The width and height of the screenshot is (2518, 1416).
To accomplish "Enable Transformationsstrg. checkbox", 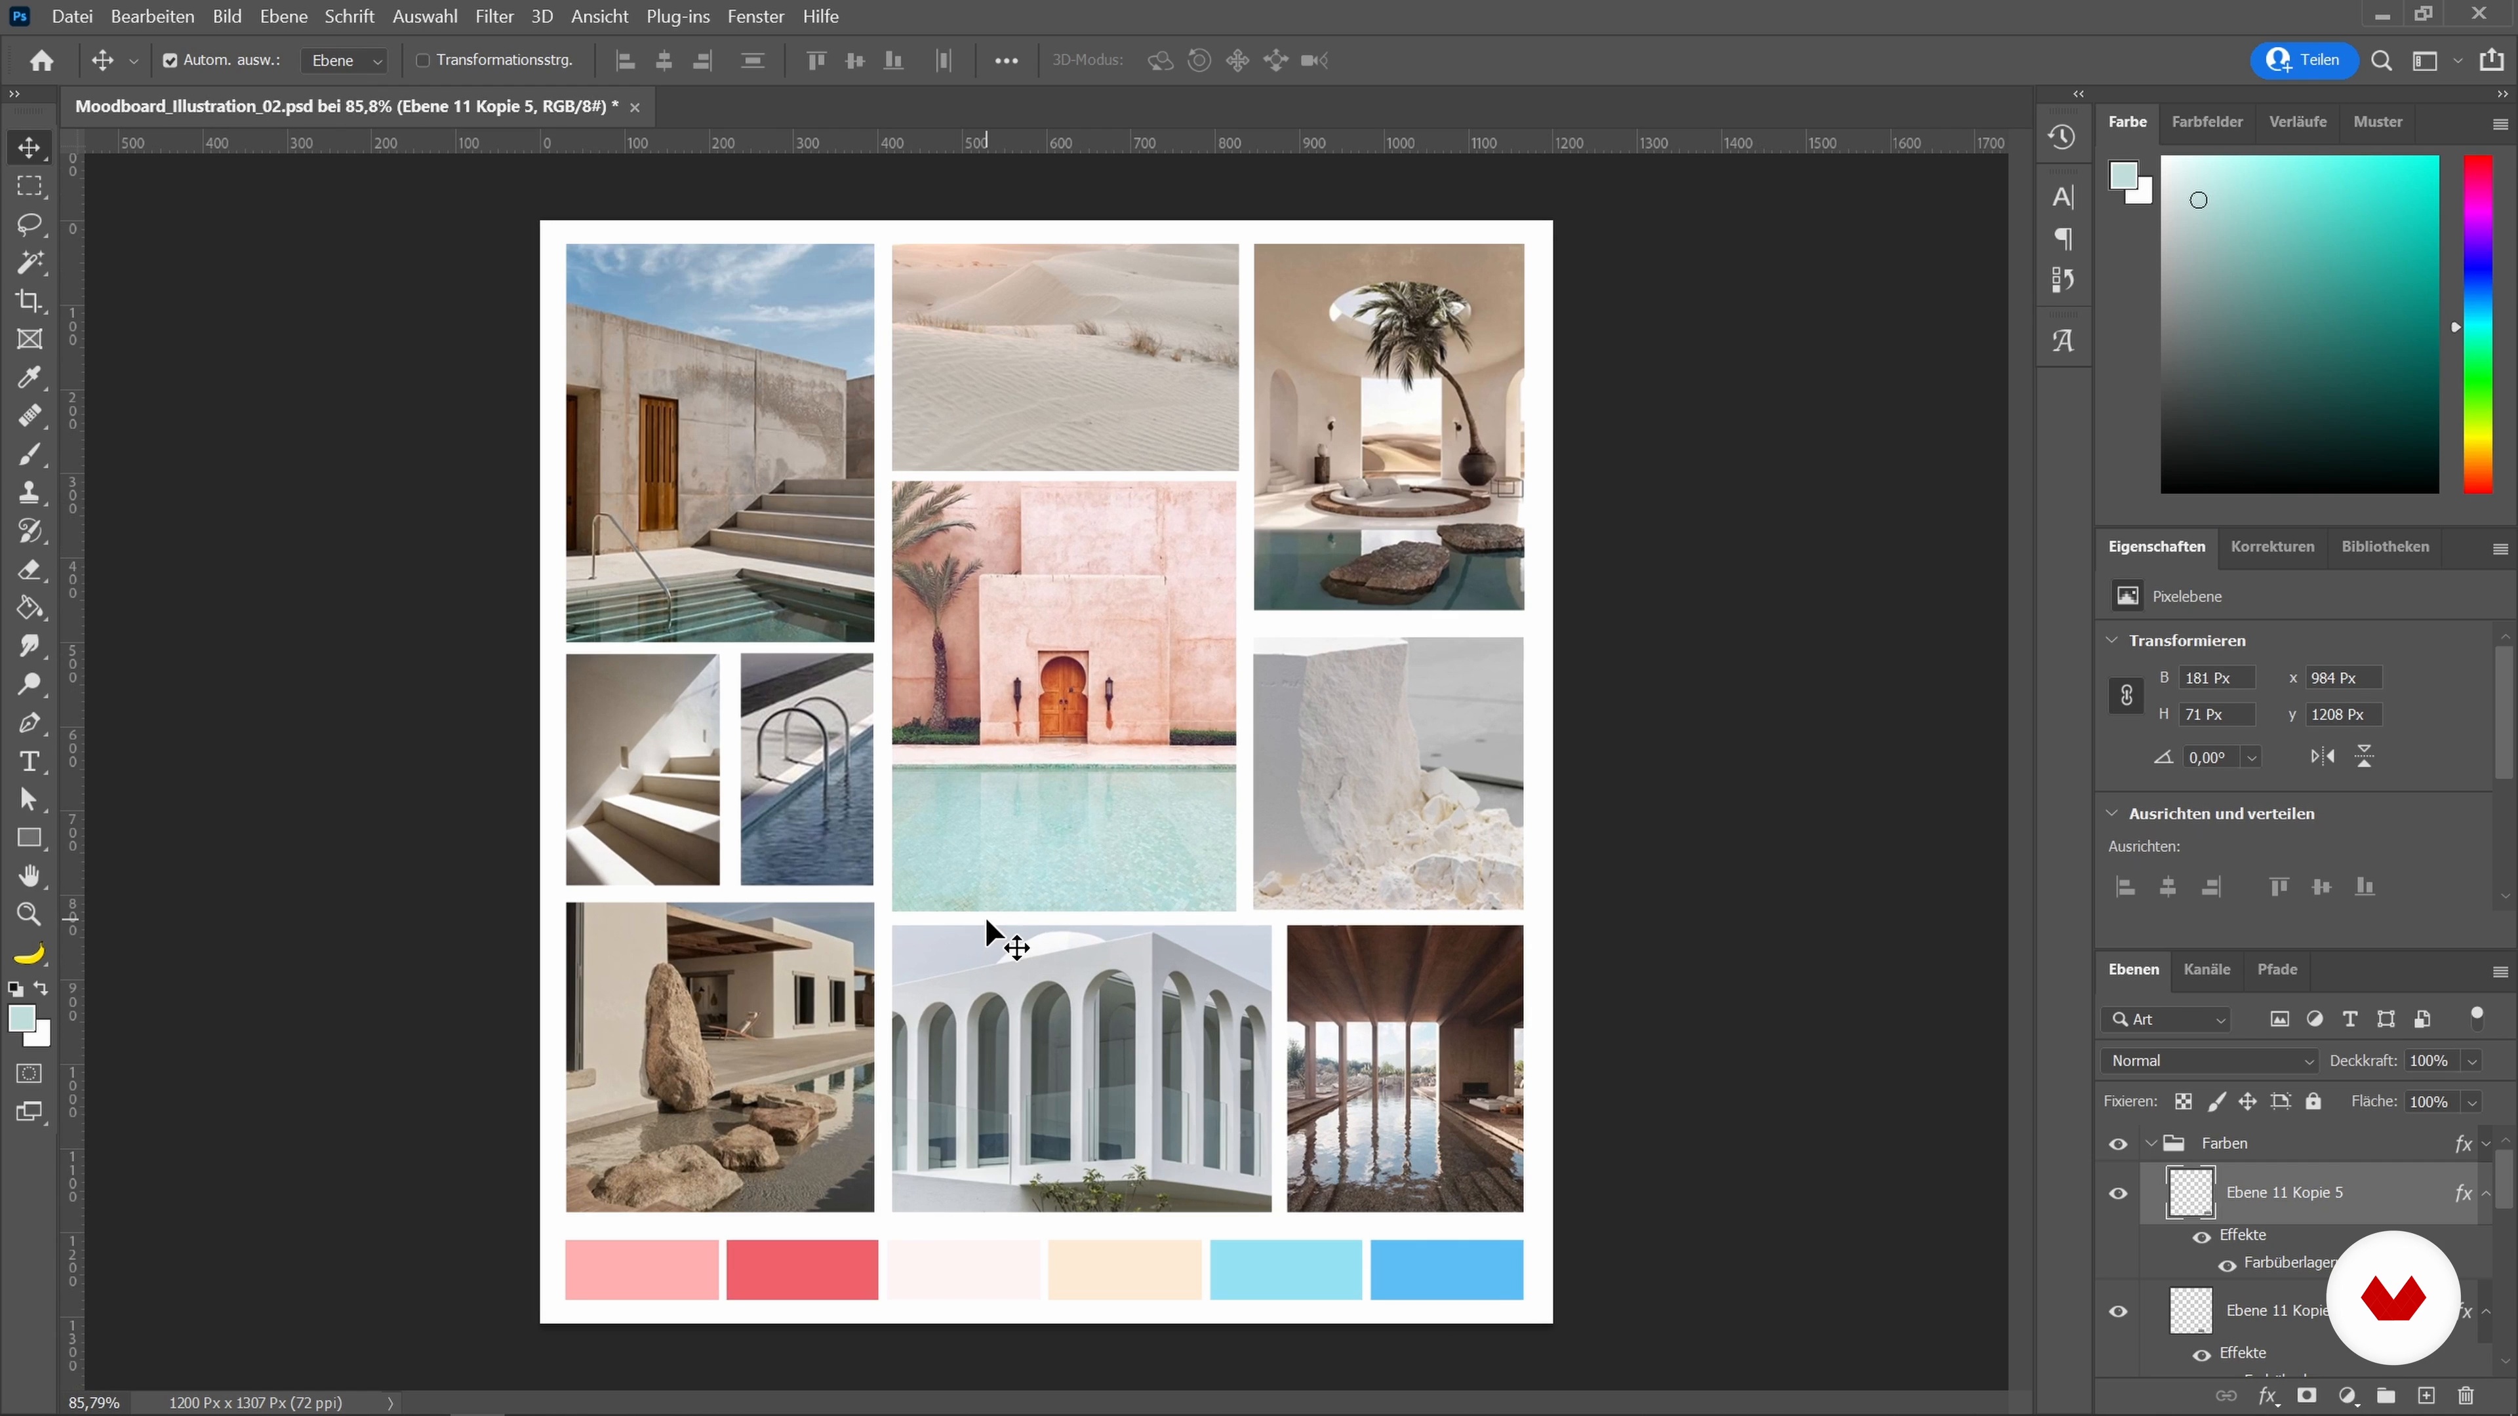I will (x=423, y=60).
